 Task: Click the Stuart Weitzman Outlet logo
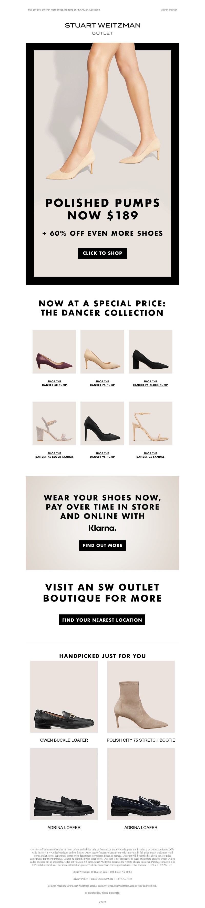pos(102,29)
